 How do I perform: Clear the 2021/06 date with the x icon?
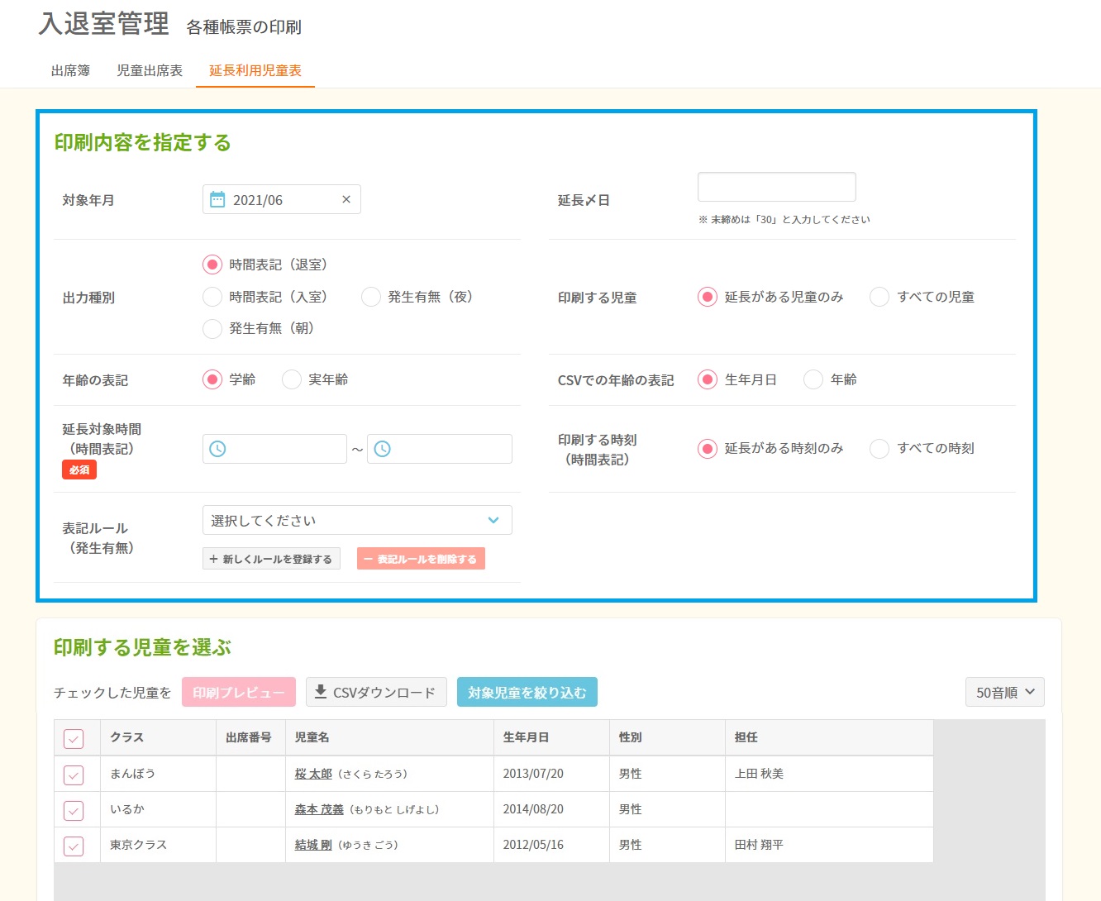tap(346, 199)
